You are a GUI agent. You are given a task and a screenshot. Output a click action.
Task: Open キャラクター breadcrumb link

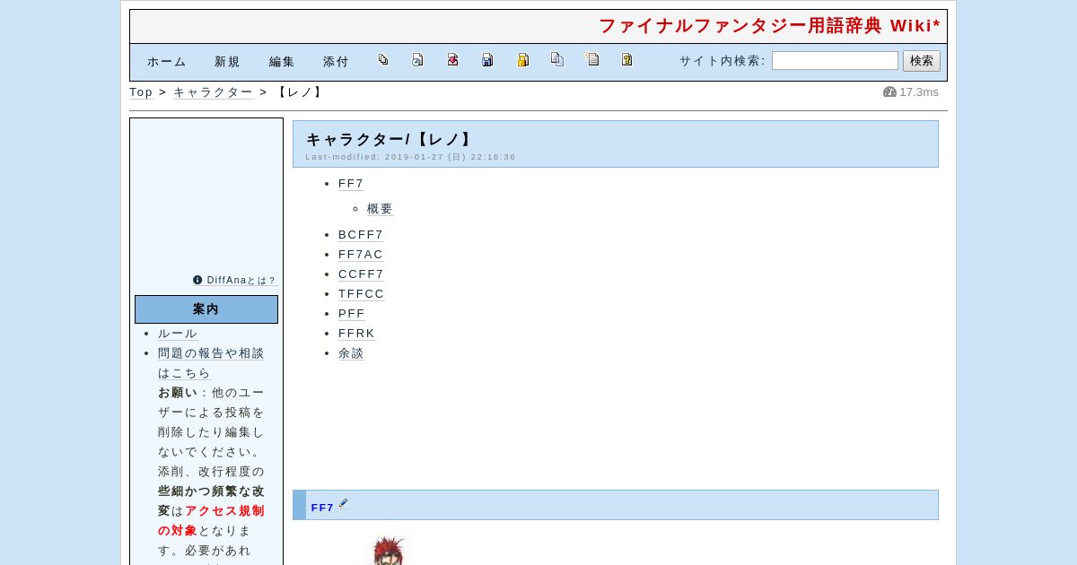click(213, 92)
